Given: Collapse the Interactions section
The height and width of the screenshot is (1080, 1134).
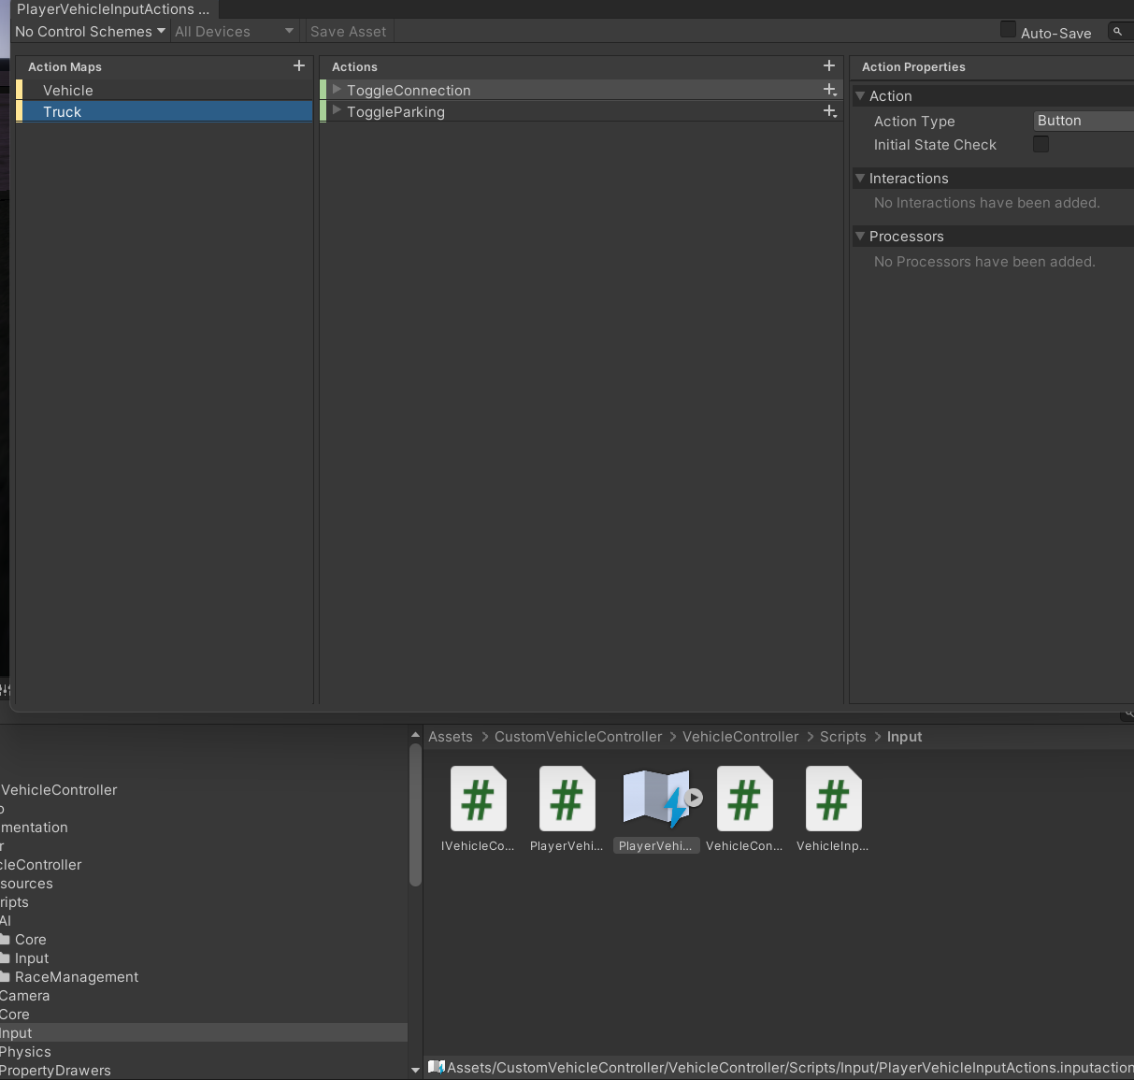Looking at the screenshot, I should tap(860, 178).
